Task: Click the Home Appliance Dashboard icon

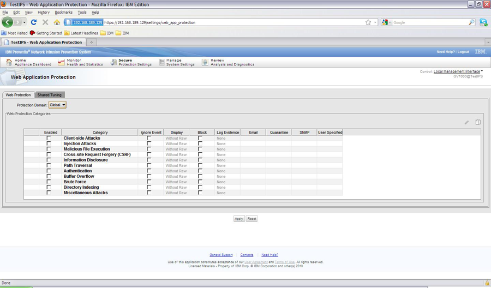Action: 9,62
